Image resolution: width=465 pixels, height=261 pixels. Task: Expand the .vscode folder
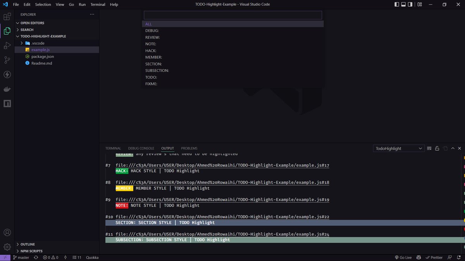click(57, 43)
